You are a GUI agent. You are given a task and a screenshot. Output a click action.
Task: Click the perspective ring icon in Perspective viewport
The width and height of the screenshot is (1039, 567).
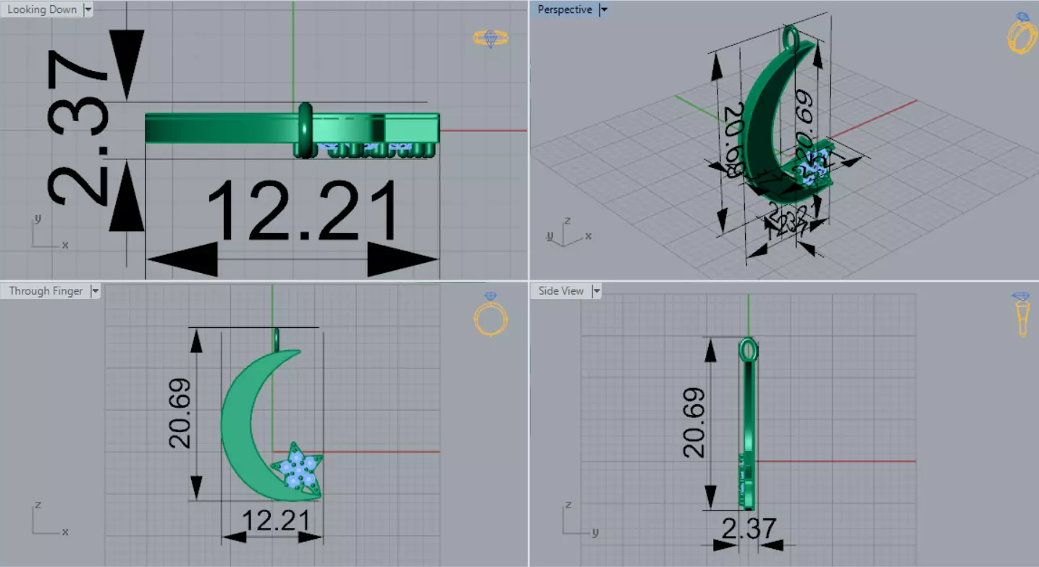(x=1022, y=33)
